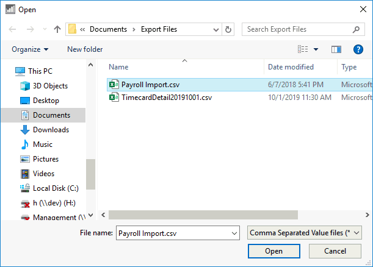Open the change view options dropdown
Viewport: 373px width, 267px height.
tap(316, 49)
